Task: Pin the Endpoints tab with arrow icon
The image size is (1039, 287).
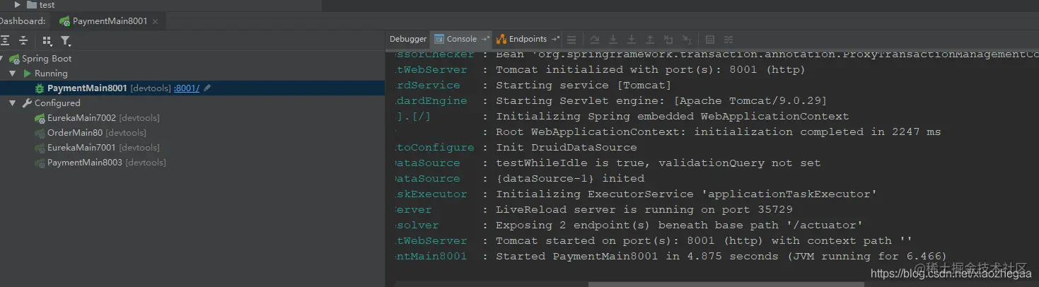Action: click(x=555, y=40)
